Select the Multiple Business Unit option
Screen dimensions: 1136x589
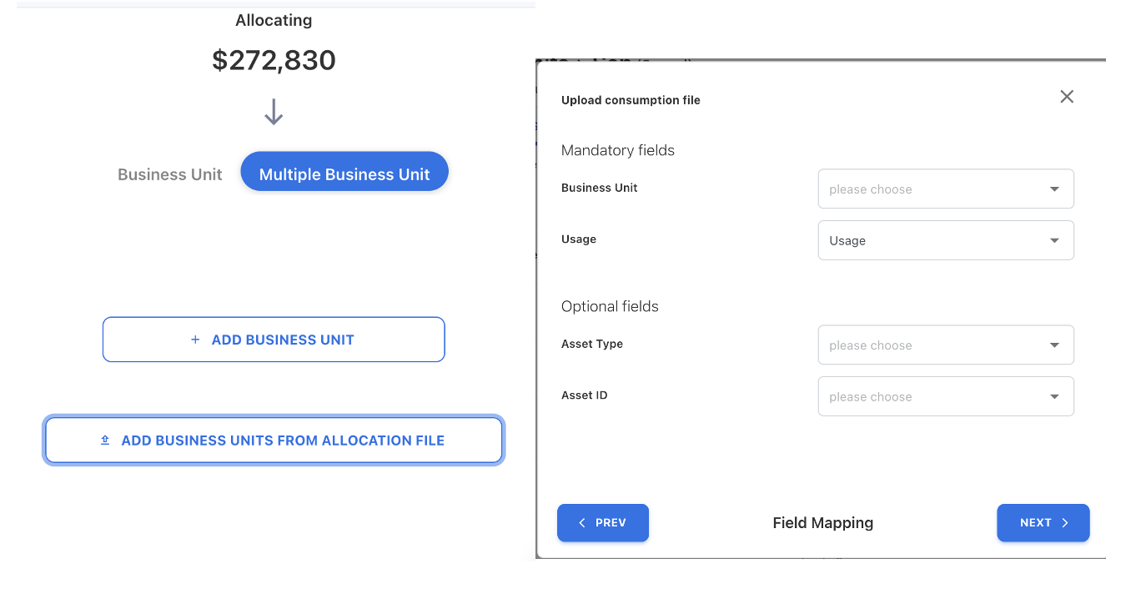point(344,174)
